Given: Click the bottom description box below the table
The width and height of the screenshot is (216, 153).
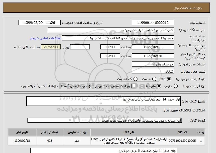Looking at the screenshot, I should click(104, 150).
